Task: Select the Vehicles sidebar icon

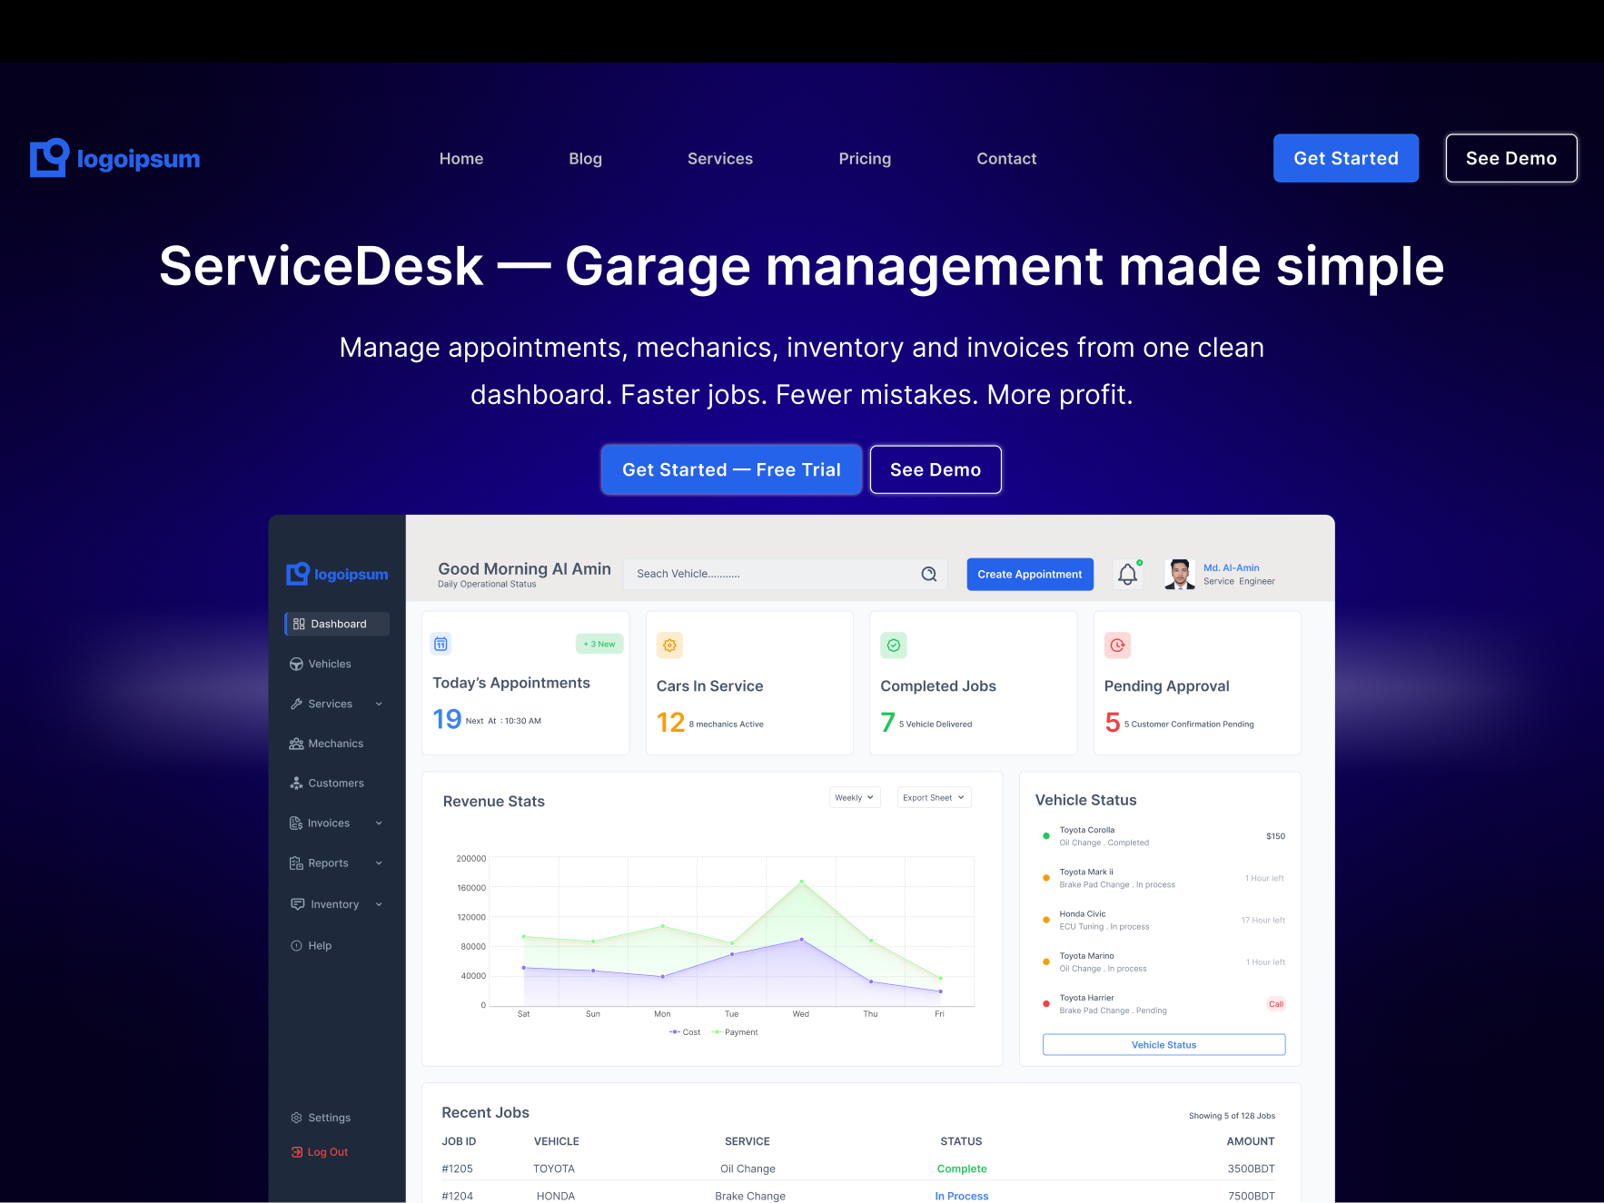Action: click(x=297, y=664)
